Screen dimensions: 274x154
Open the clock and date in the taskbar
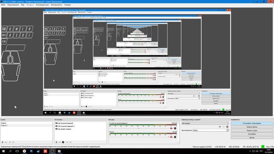[x=268, y=151]
